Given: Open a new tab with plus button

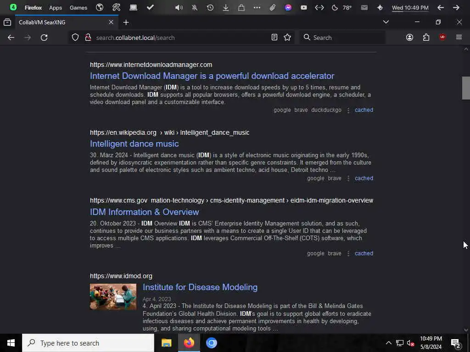Looking at the screenshot, I should pos(126,22).
